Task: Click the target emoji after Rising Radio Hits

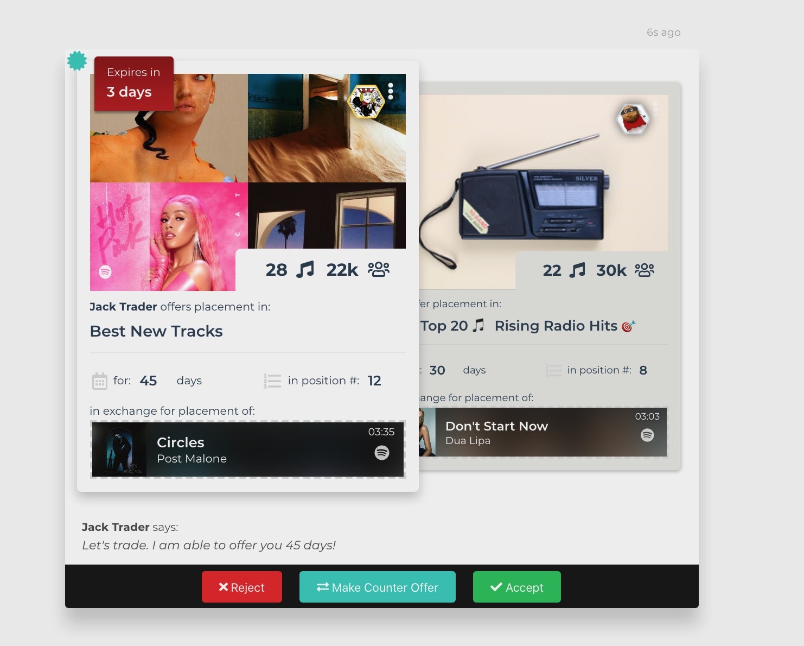Action: 628,326
